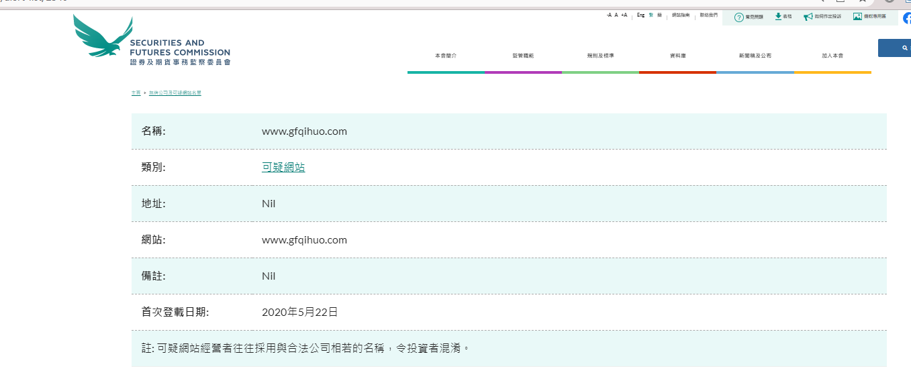This screenshot has width=911, height=387.
Task: Click the 如何作出投訴 megaphone icon
Action: 808,17
